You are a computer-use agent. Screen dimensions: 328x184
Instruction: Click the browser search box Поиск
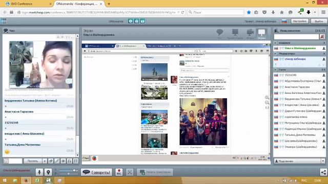[215, 12]
